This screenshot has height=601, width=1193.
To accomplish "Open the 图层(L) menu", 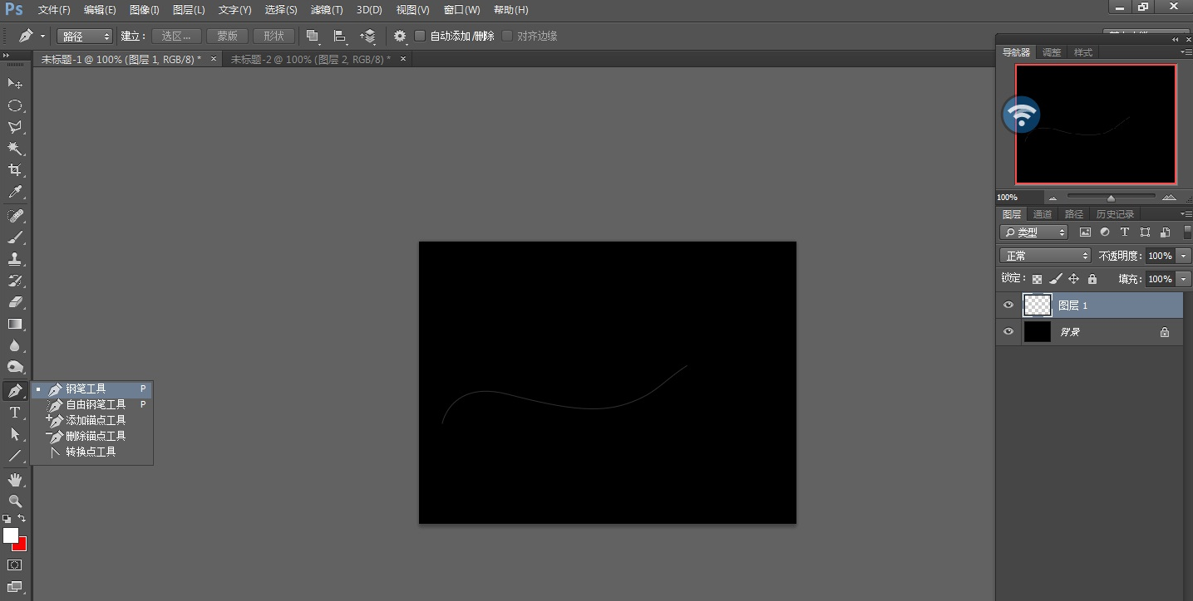I will tap(189, 10).
